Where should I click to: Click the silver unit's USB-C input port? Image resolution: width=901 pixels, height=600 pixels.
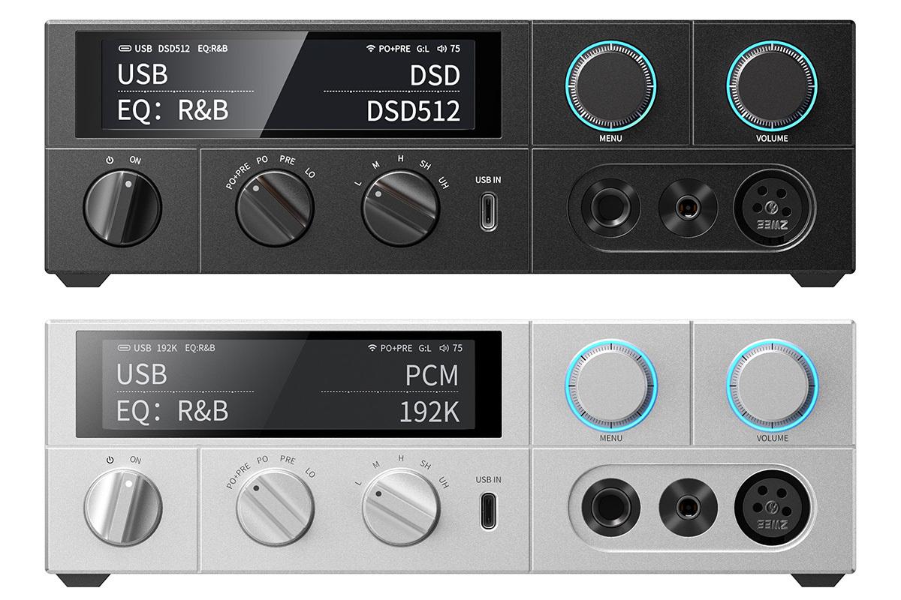point(488,512)
